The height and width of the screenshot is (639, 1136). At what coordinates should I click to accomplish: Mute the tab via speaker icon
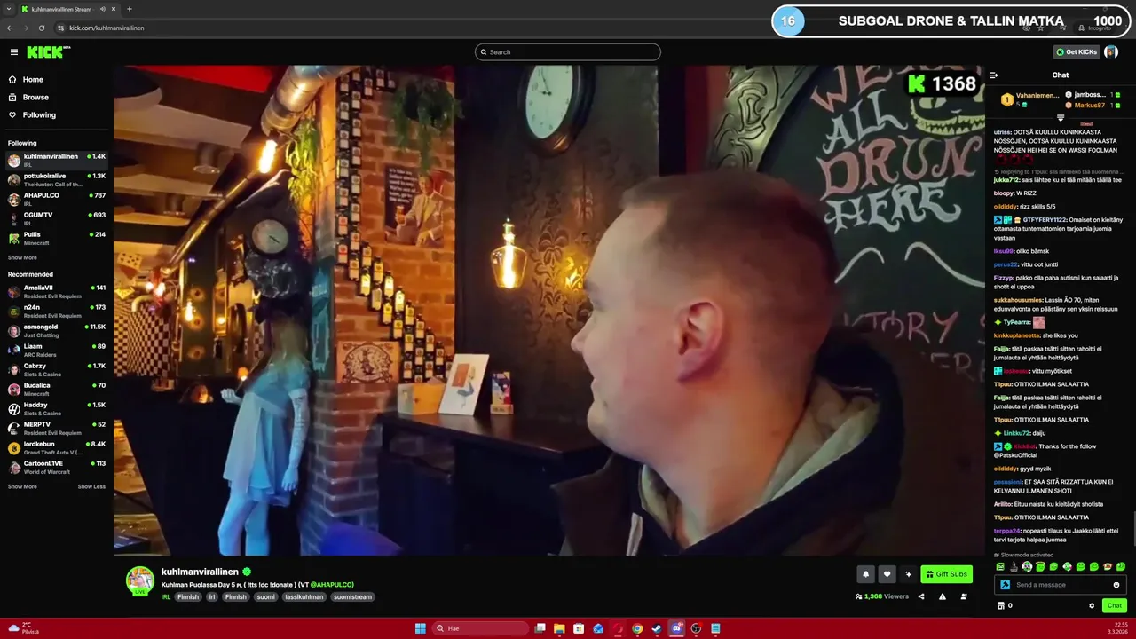pyautogui.click(x=103, y=9)
